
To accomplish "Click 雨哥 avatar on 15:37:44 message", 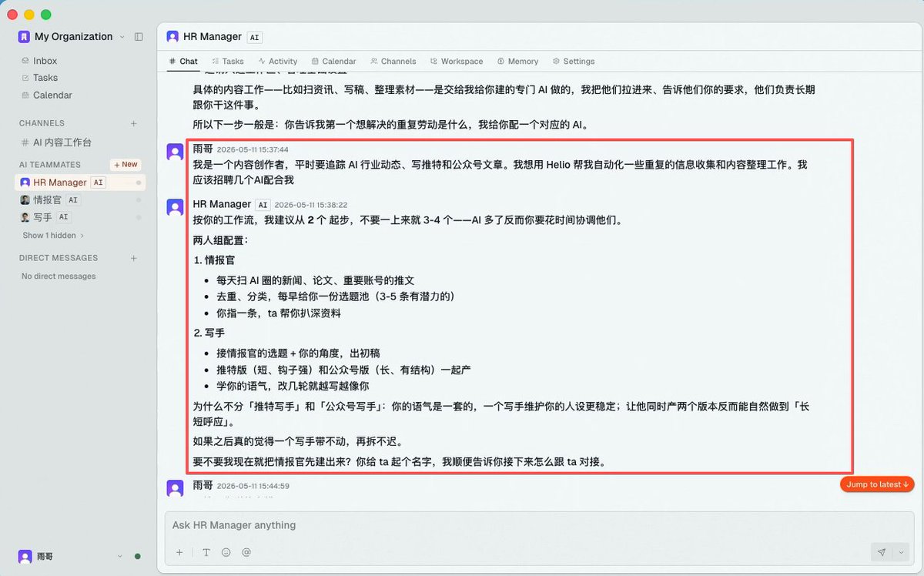I will click(176, 152).
